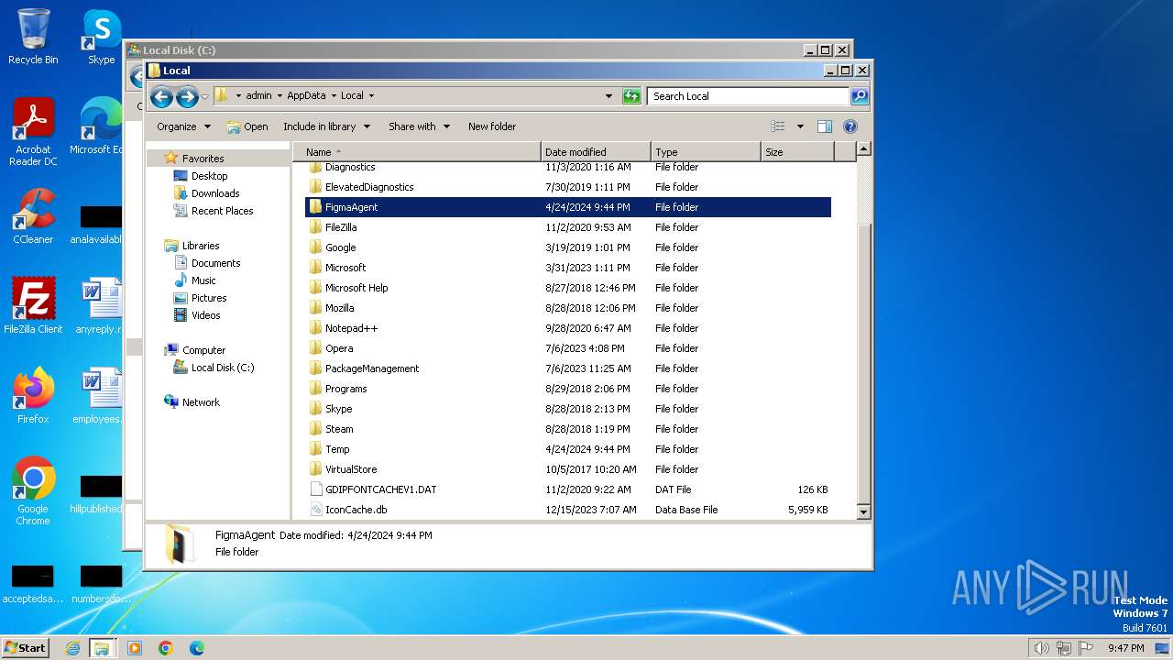Viewport: 1173px width, 660px height.
Task: Expand the address bar history dropdown
Action: [608, 95]
